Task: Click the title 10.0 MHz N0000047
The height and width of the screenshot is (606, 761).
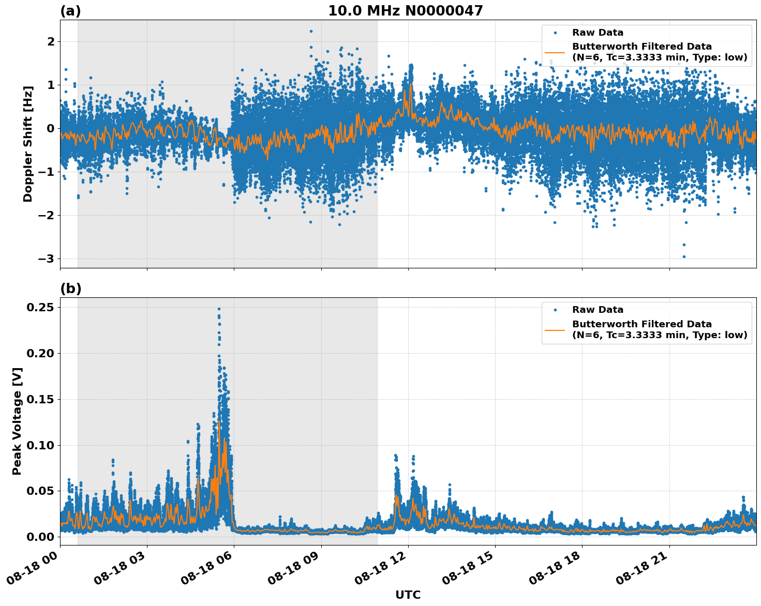Action: 406,9
